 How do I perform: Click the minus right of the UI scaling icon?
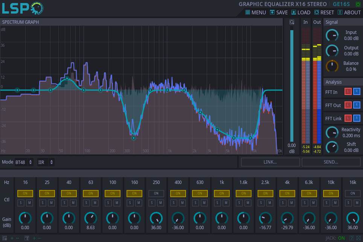[17, 238]
